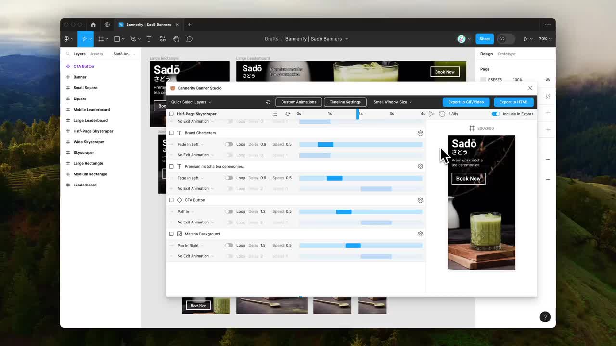Click the help question mark icon

(x=545, y=317)
